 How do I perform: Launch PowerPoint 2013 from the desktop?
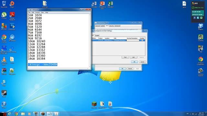click(102, 5)
